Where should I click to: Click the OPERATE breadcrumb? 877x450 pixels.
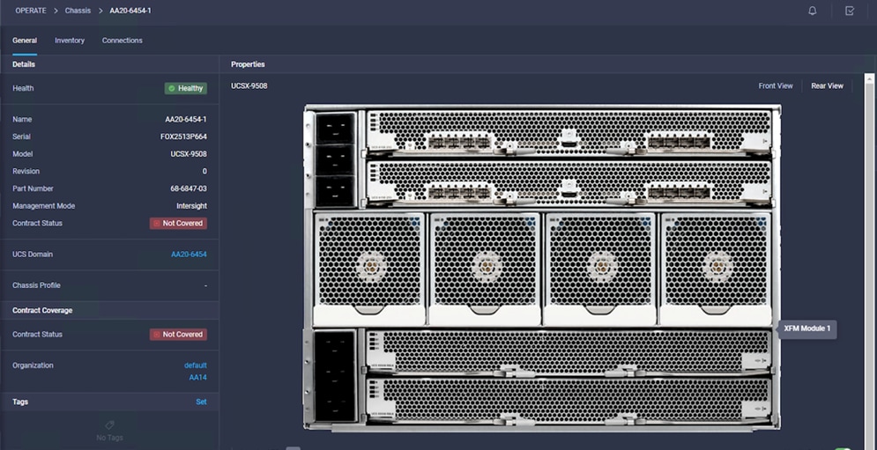[x=31, y=11]
